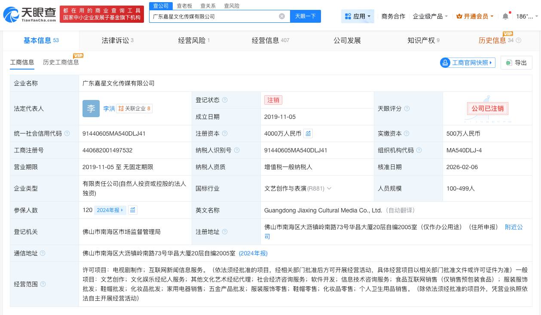
Task: Open the 企业级产品 dropdown
Action: (429, 16)
